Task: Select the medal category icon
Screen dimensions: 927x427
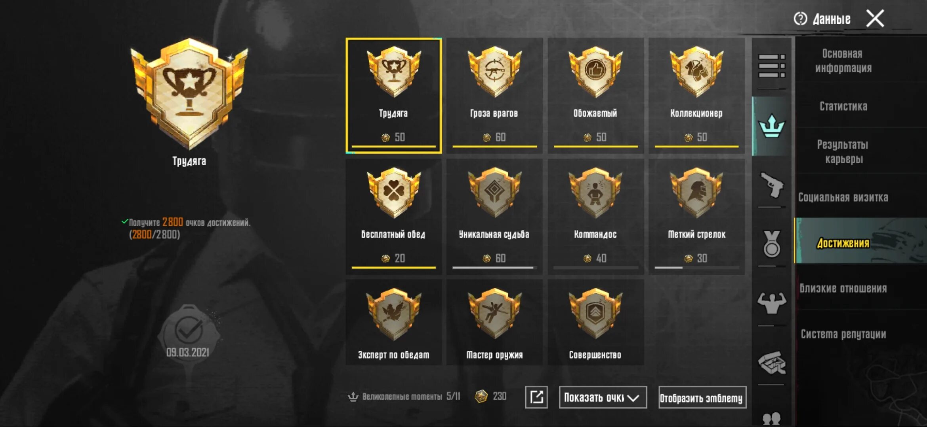Action: coord(771,244)
